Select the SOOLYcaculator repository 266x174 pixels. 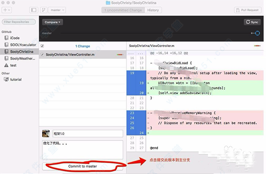[20, 45]
